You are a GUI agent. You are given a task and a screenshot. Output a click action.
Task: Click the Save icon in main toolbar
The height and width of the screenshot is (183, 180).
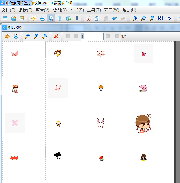[22, 18]
